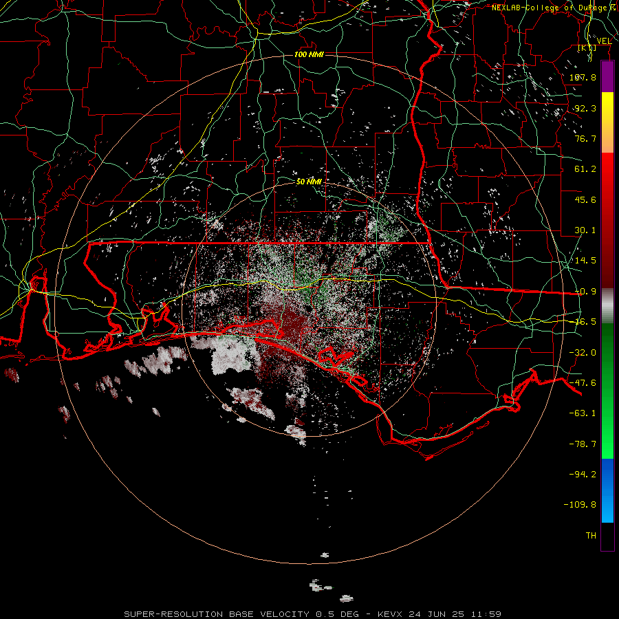Select the 30.1 legend value
Image resolution: width=619 pixels, height=619 pixels.
(x=585, y=230)
